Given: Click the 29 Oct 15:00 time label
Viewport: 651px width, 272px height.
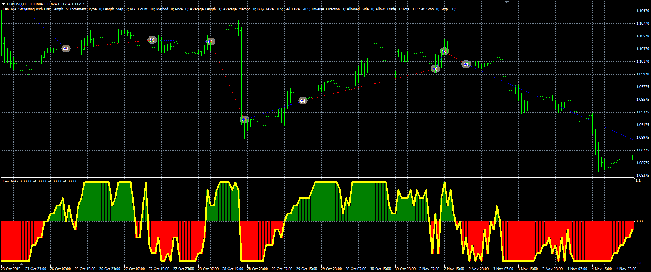Looking at the screenshot, I should coord(307,269).
